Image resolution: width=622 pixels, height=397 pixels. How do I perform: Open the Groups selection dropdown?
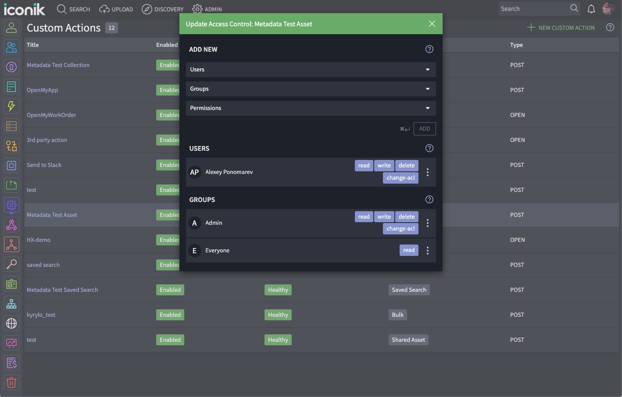click(311, 89)
